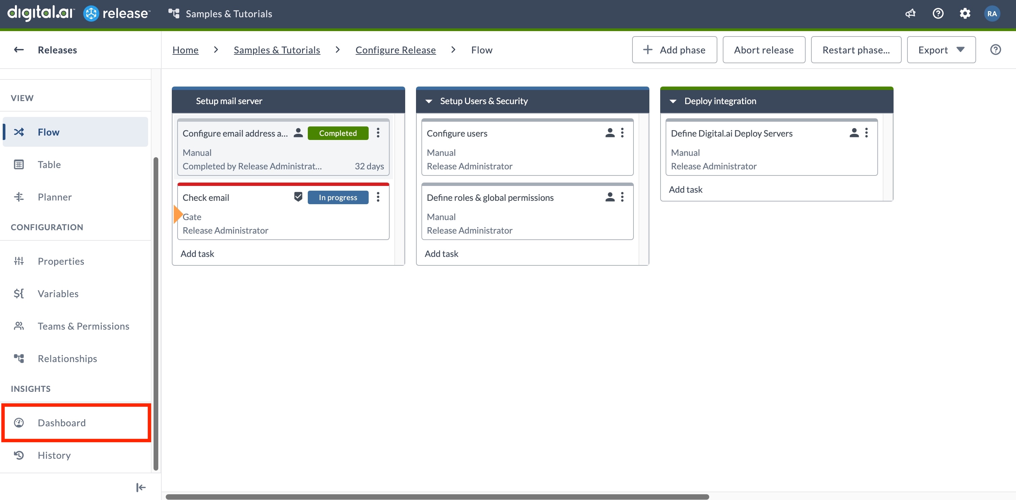The image size is (1016, 500).
Task: Switch to Planner view
Action: pos(75,197)
